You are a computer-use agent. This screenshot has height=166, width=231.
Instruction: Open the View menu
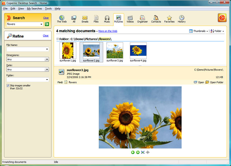tap(21, 8)
